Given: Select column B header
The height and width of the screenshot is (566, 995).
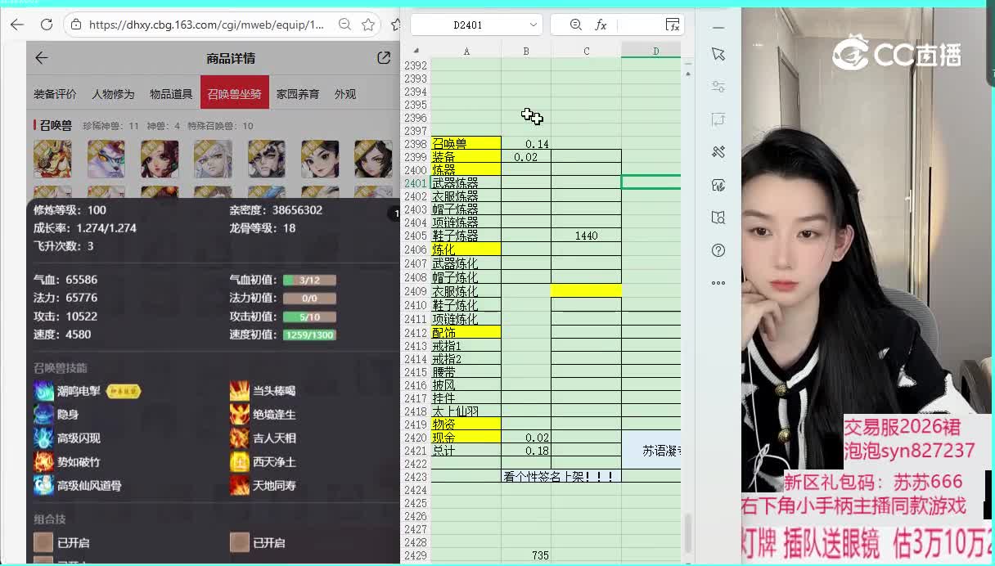Looking at the screenshot, I should [x=526, y=52].
